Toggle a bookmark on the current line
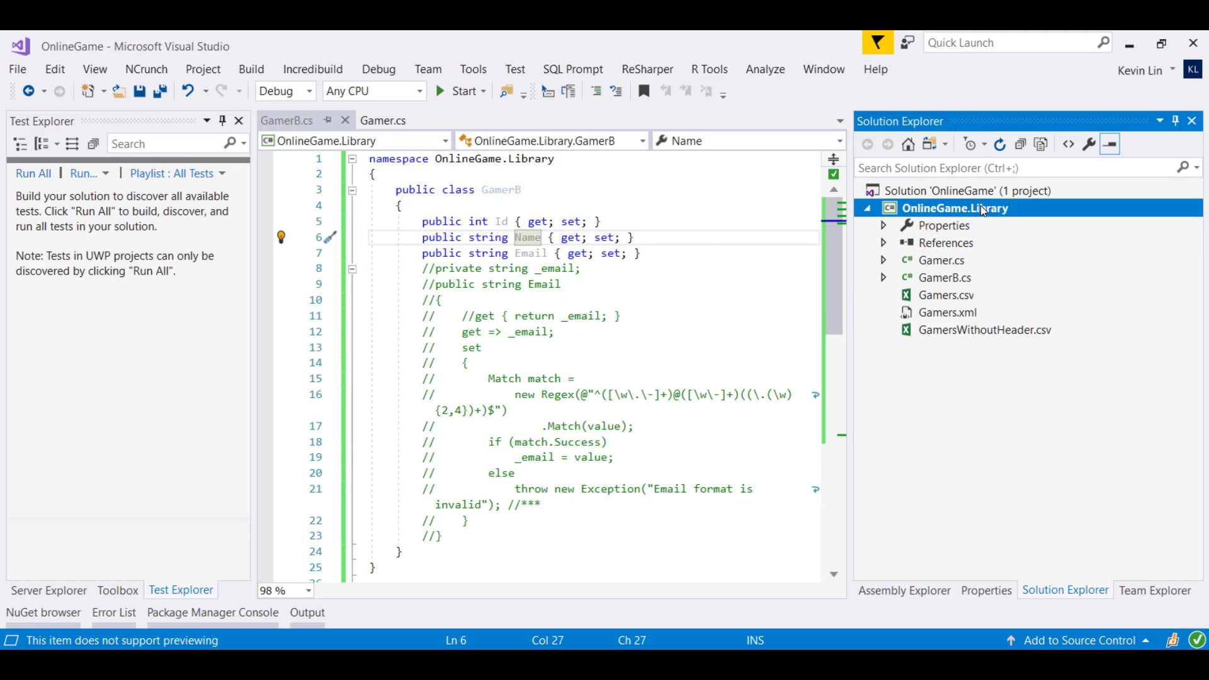 pos(643,91)
